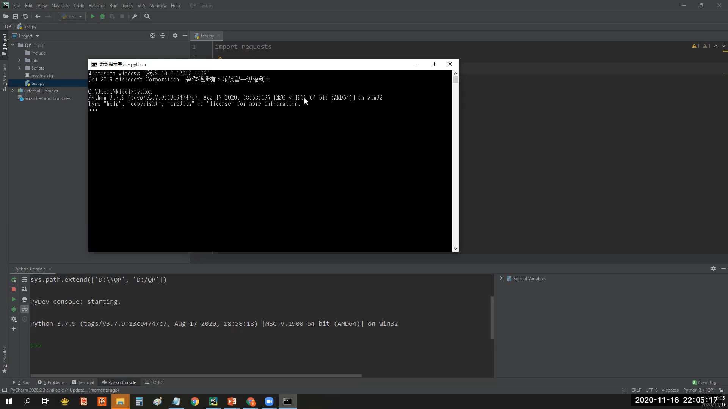Click locate file crosshair in Project panel

153,36
